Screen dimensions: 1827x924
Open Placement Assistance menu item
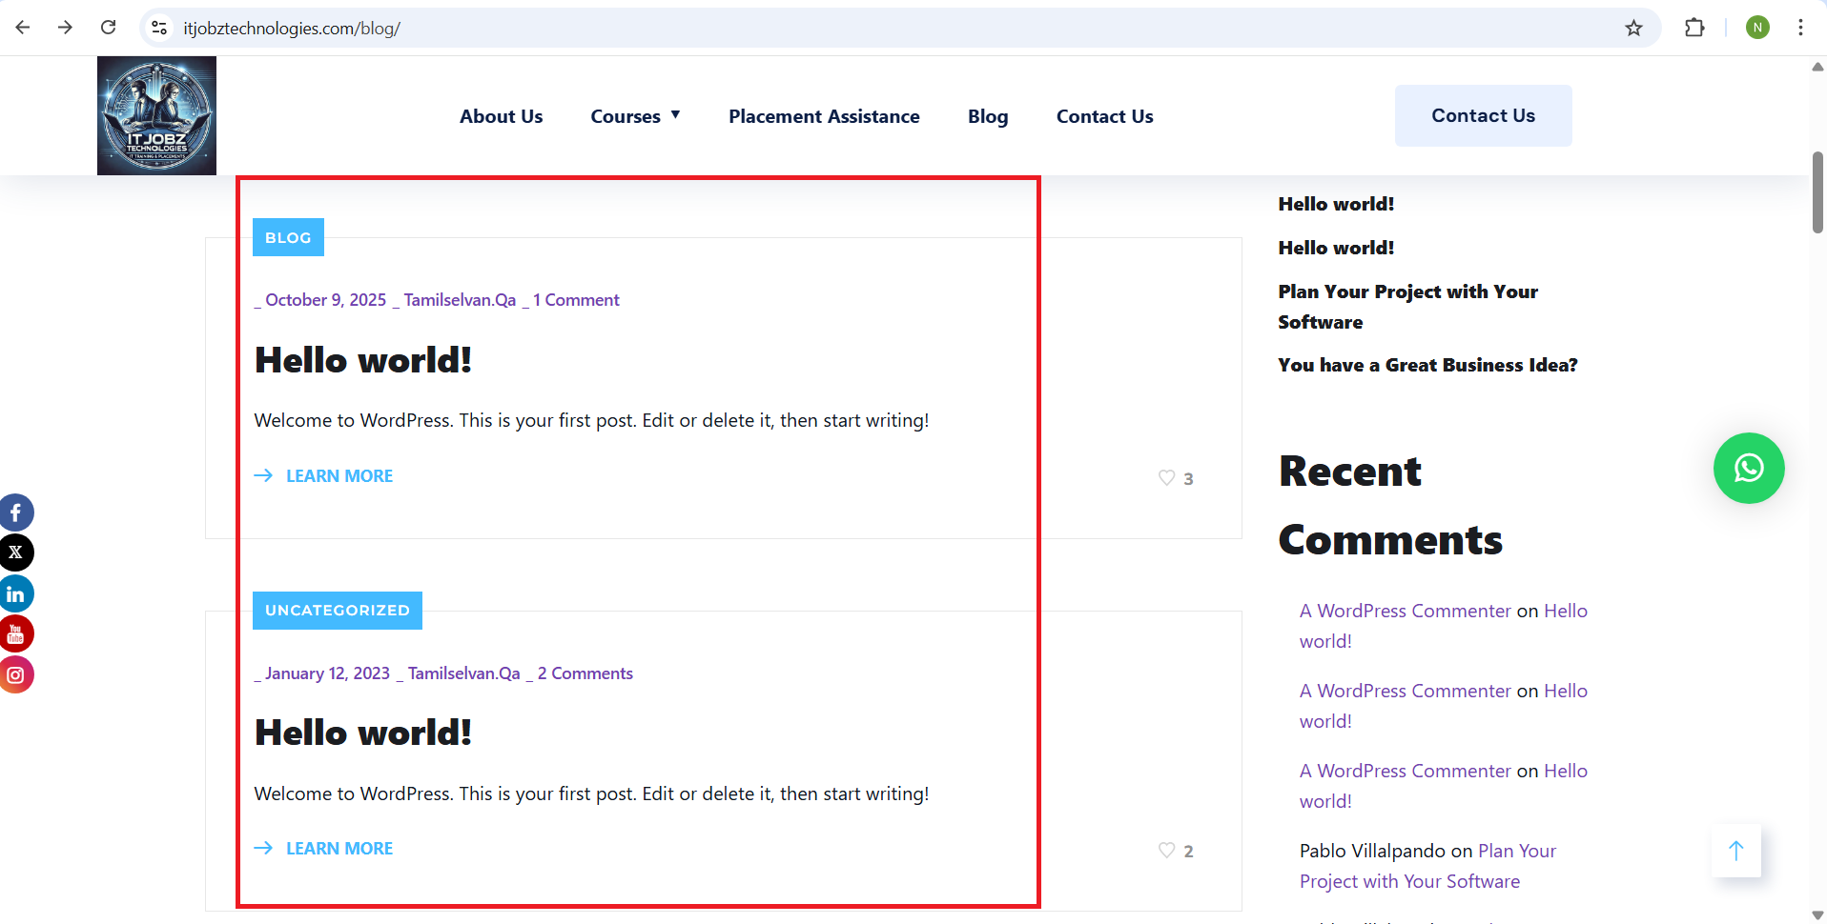point(824,116)
